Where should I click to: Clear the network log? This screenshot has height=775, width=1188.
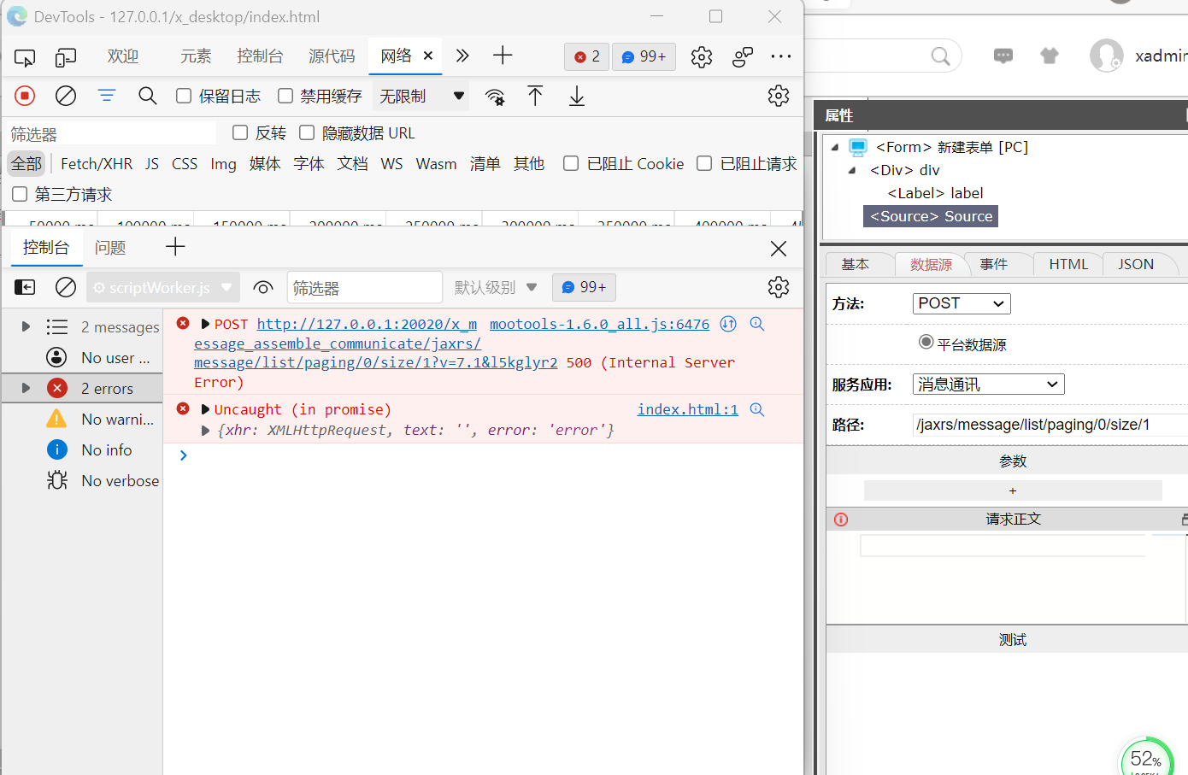66,96
